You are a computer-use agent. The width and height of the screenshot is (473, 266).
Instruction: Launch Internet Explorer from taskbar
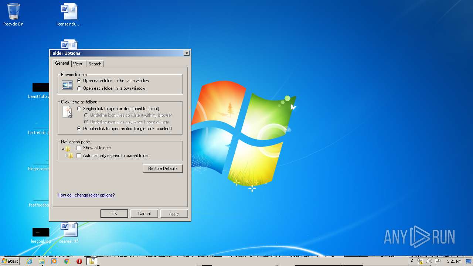pyautogui.click(x=30, y=261)
